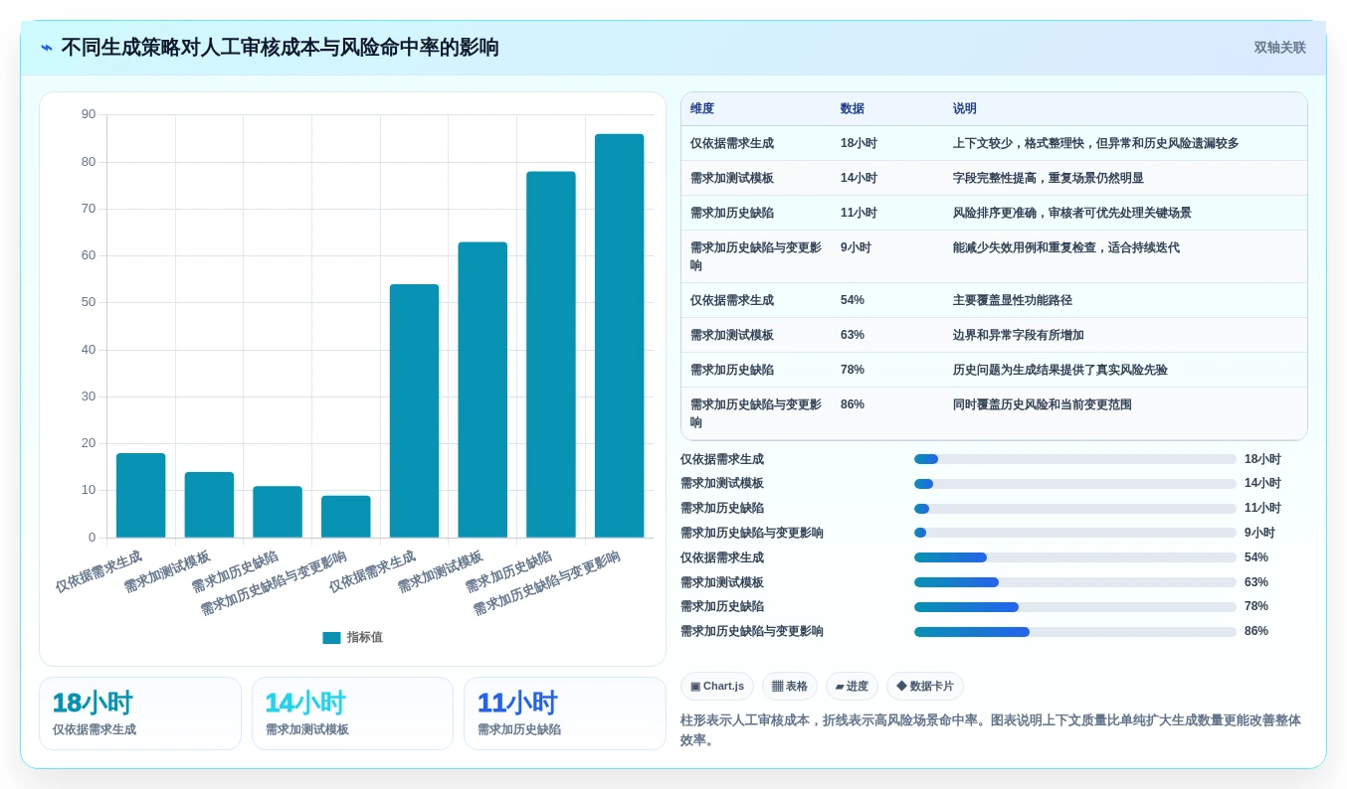1347x789 pixels.
Task: Click the progress bar labeled 86%
Action: (x=1075, y=631)
